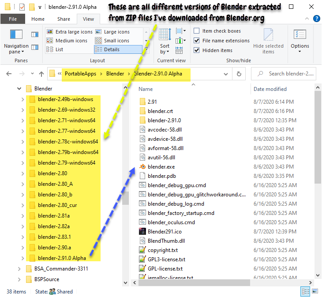Click file list vertical scrollbar thumb
Image resolution: width=322 pixels, height=297 pixels.
[x=318, y=137]
